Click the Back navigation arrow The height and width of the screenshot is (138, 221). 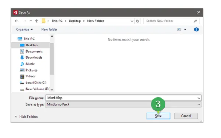coord(16,21)
